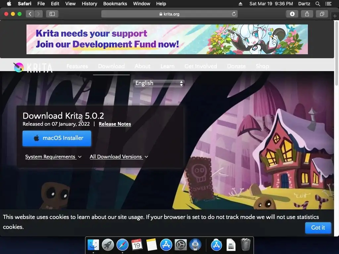Open the blue disk utility icon in Dock

[x=195, y=245]
